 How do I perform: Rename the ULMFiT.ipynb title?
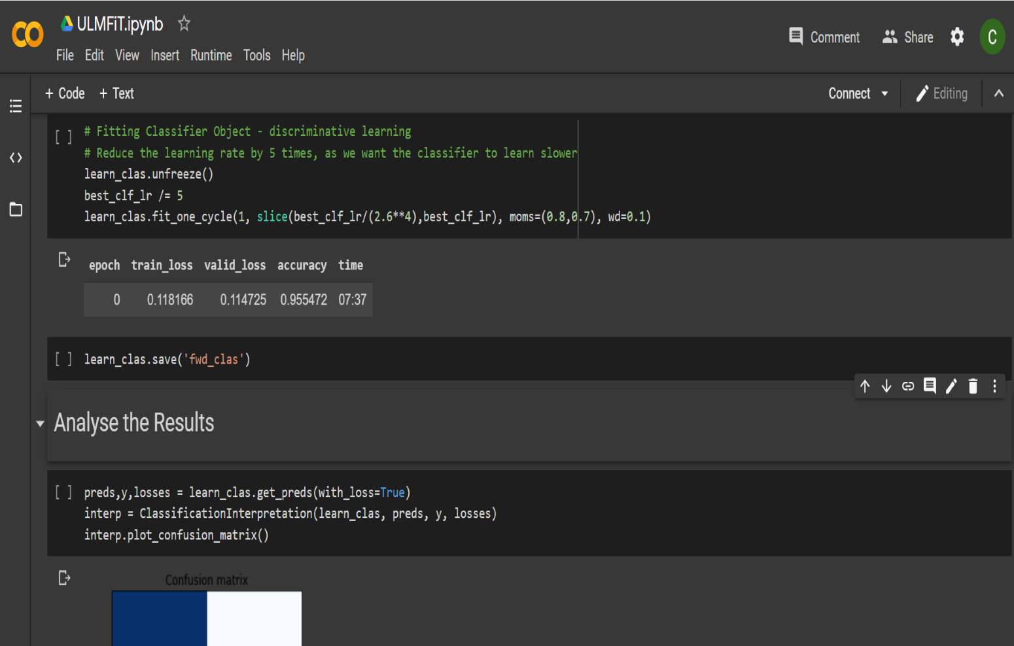click(x=120, y=24)
